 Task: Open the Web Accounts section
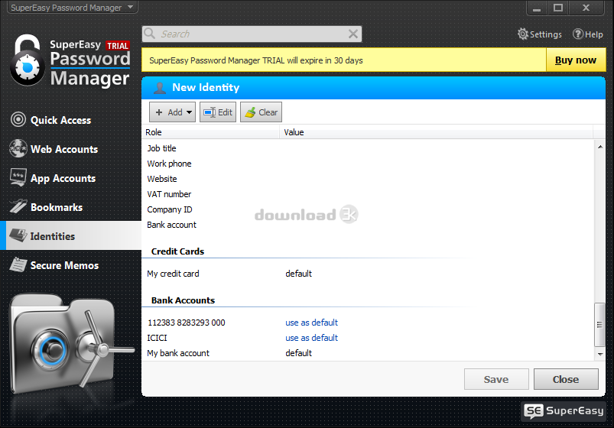tap(70, 149)
